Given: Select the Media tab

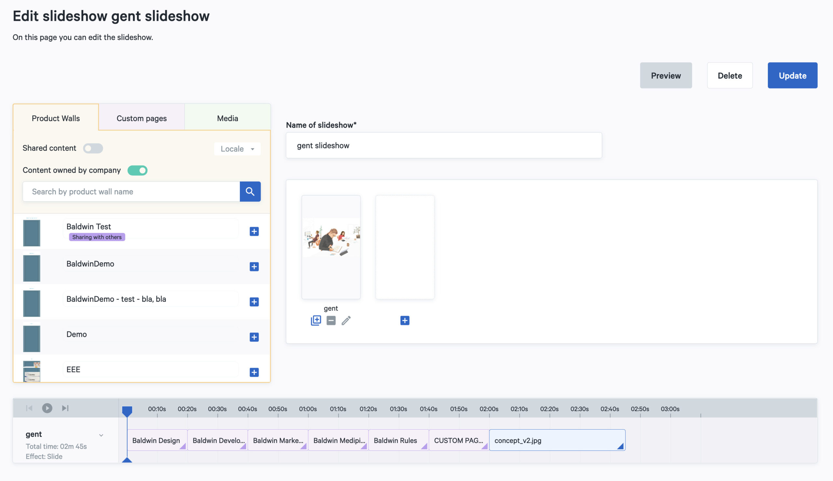Looking at the screenshot, I should tap(227, 117).
